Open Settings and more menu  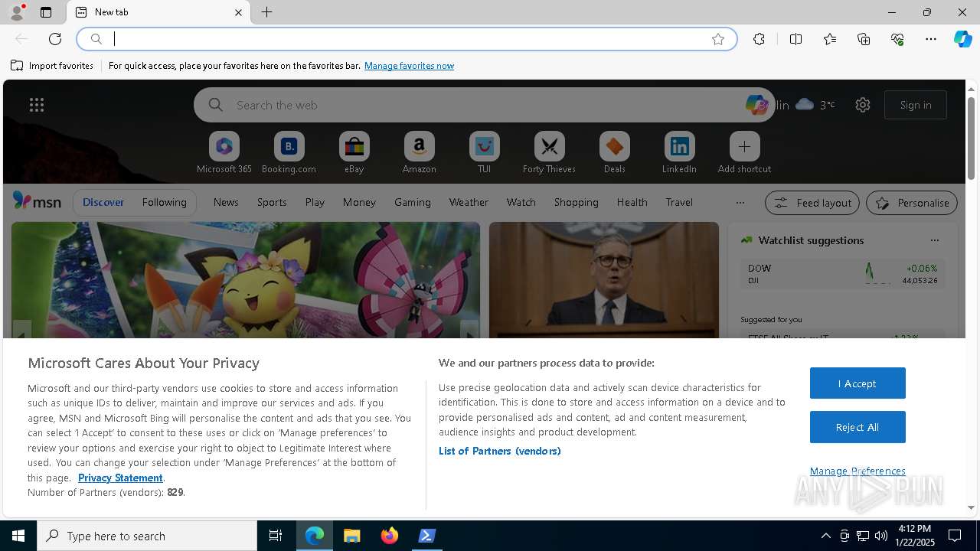[931, 39]
